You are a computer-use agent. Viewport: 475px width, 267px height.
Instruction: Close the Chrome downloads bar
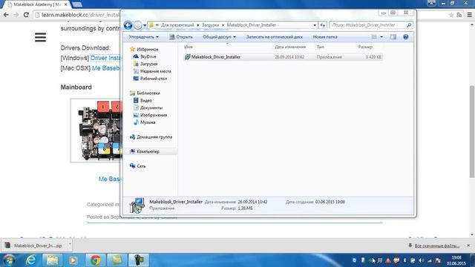coord(468,245)
